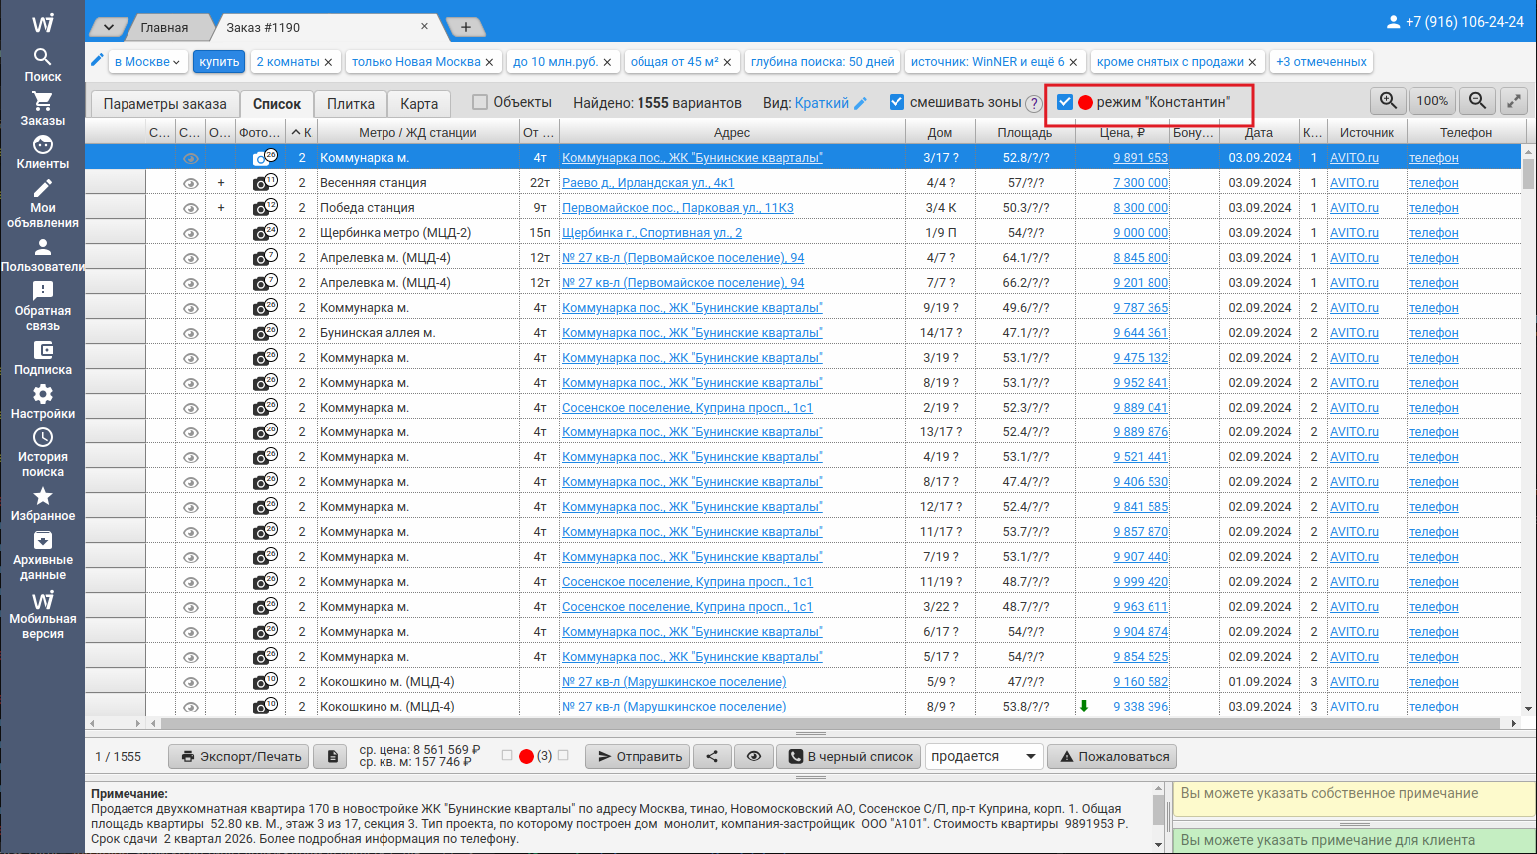The height and width of the screenshot is (854, 1537).
Task: Open photos camera icon for Весенняя станция row
Action: point(264,182)
